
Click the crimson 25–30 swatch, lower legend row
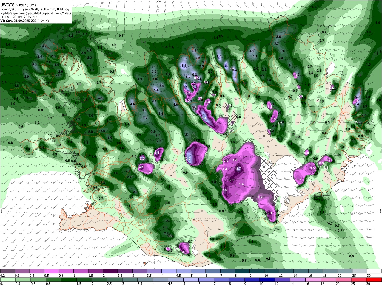click(x=359, y=280)
